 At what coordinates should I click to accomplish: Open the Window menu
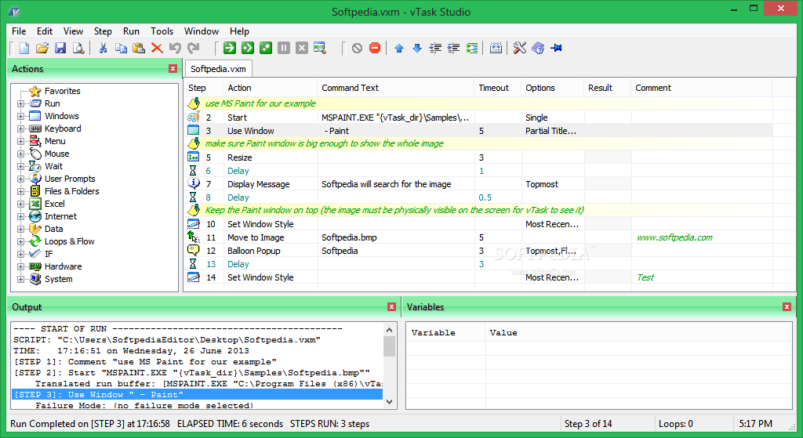(202, 31)
